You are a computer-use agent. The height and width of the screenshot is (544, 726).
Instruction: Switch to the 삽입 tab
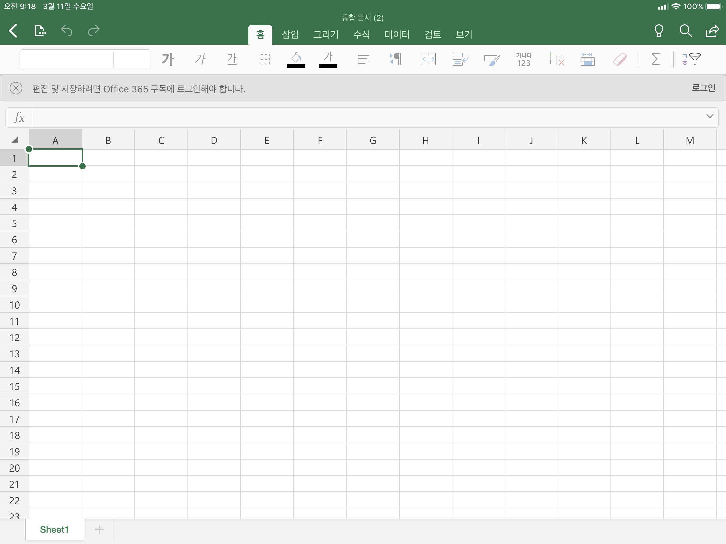point(290,35)
